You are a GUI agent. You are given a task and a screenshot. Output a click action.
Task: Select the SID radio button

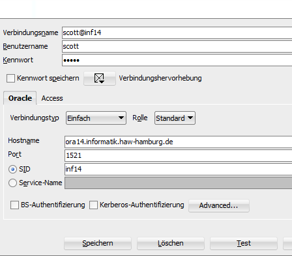coord(12,169)
